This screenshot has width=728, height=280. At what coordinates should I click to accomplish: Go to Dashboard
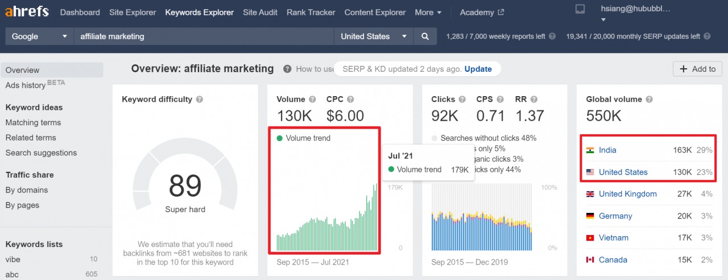(x=80, y=12)
